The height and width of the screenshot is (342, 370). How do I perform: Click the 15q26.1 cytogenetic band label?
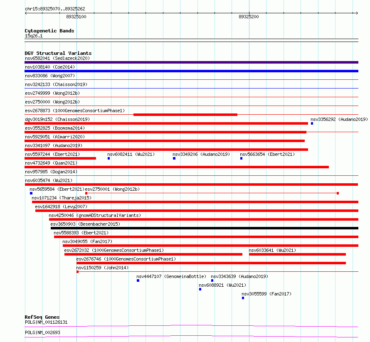[x=34, y=36]
